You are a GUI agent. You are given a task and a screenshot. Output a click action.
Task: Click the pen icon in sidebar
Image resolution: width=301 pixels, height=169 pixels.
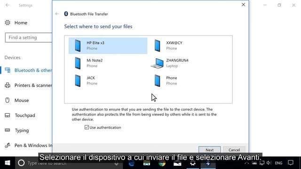pos(8,145)
